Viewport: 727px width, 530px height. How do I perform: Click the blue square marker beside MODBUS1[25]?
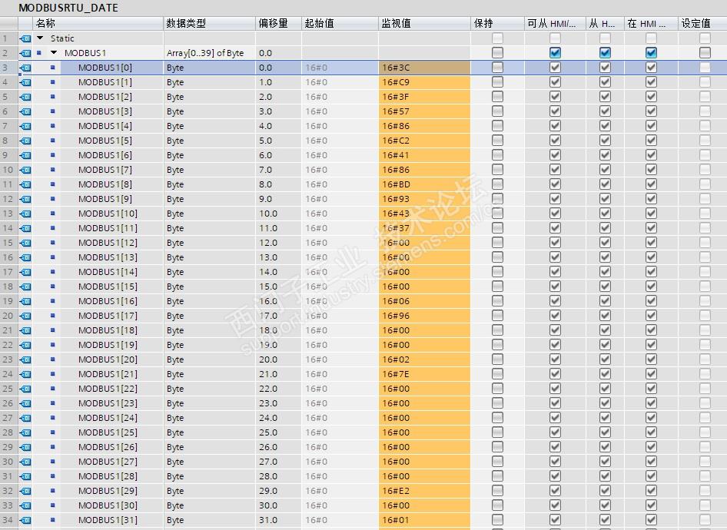pos(53,432)
